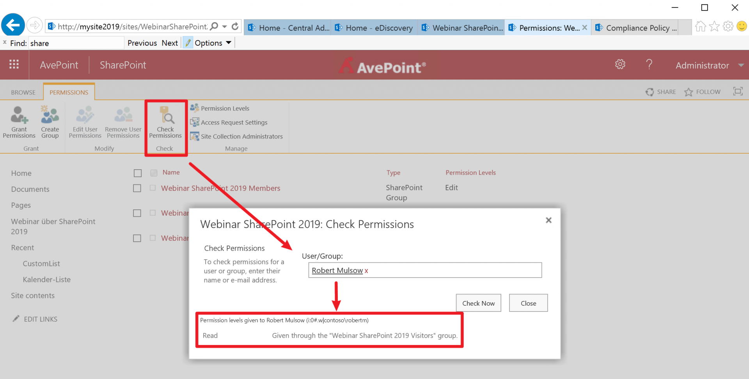Select the Check Permissions tool
This screenshot has width=749, height=379.
point(165,123)
